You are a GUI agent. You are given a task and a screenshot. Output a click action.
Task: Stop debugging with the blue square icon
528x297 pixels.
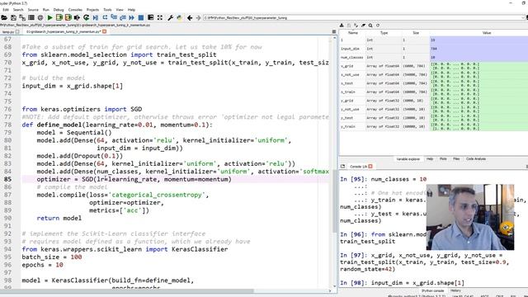coord(141,17)
